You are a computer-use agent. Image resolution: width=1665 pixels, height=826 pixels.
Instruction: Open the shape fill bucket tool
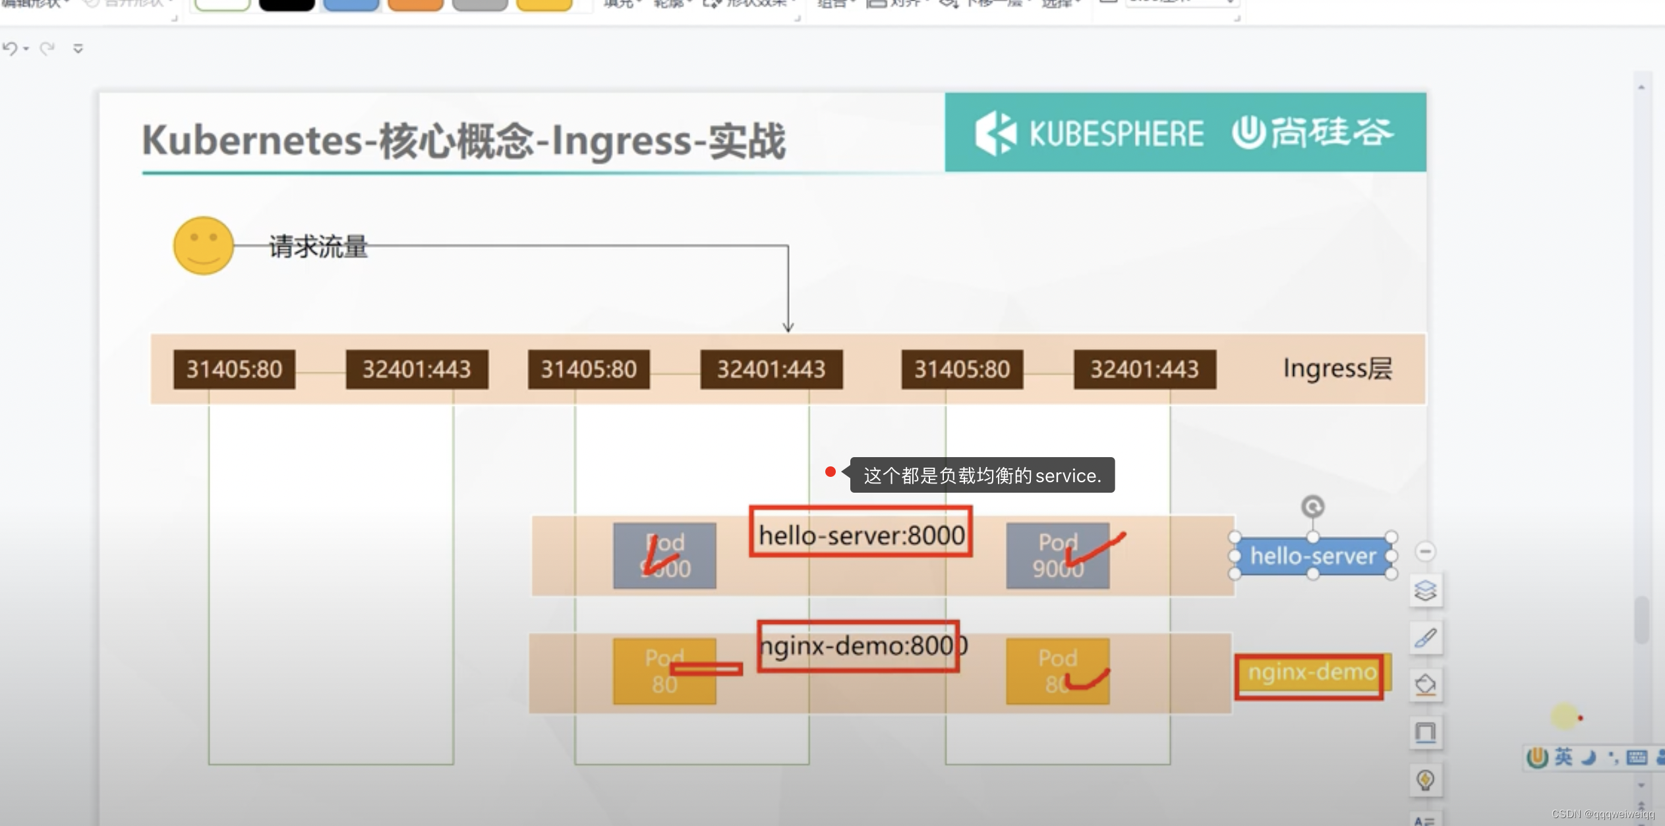[1426, 685]
